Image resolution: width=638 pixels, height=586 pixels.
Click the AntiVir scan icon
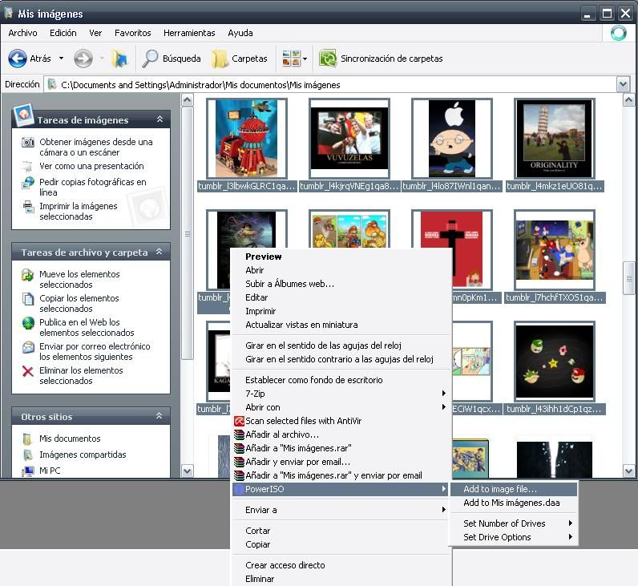click(239, 421)
